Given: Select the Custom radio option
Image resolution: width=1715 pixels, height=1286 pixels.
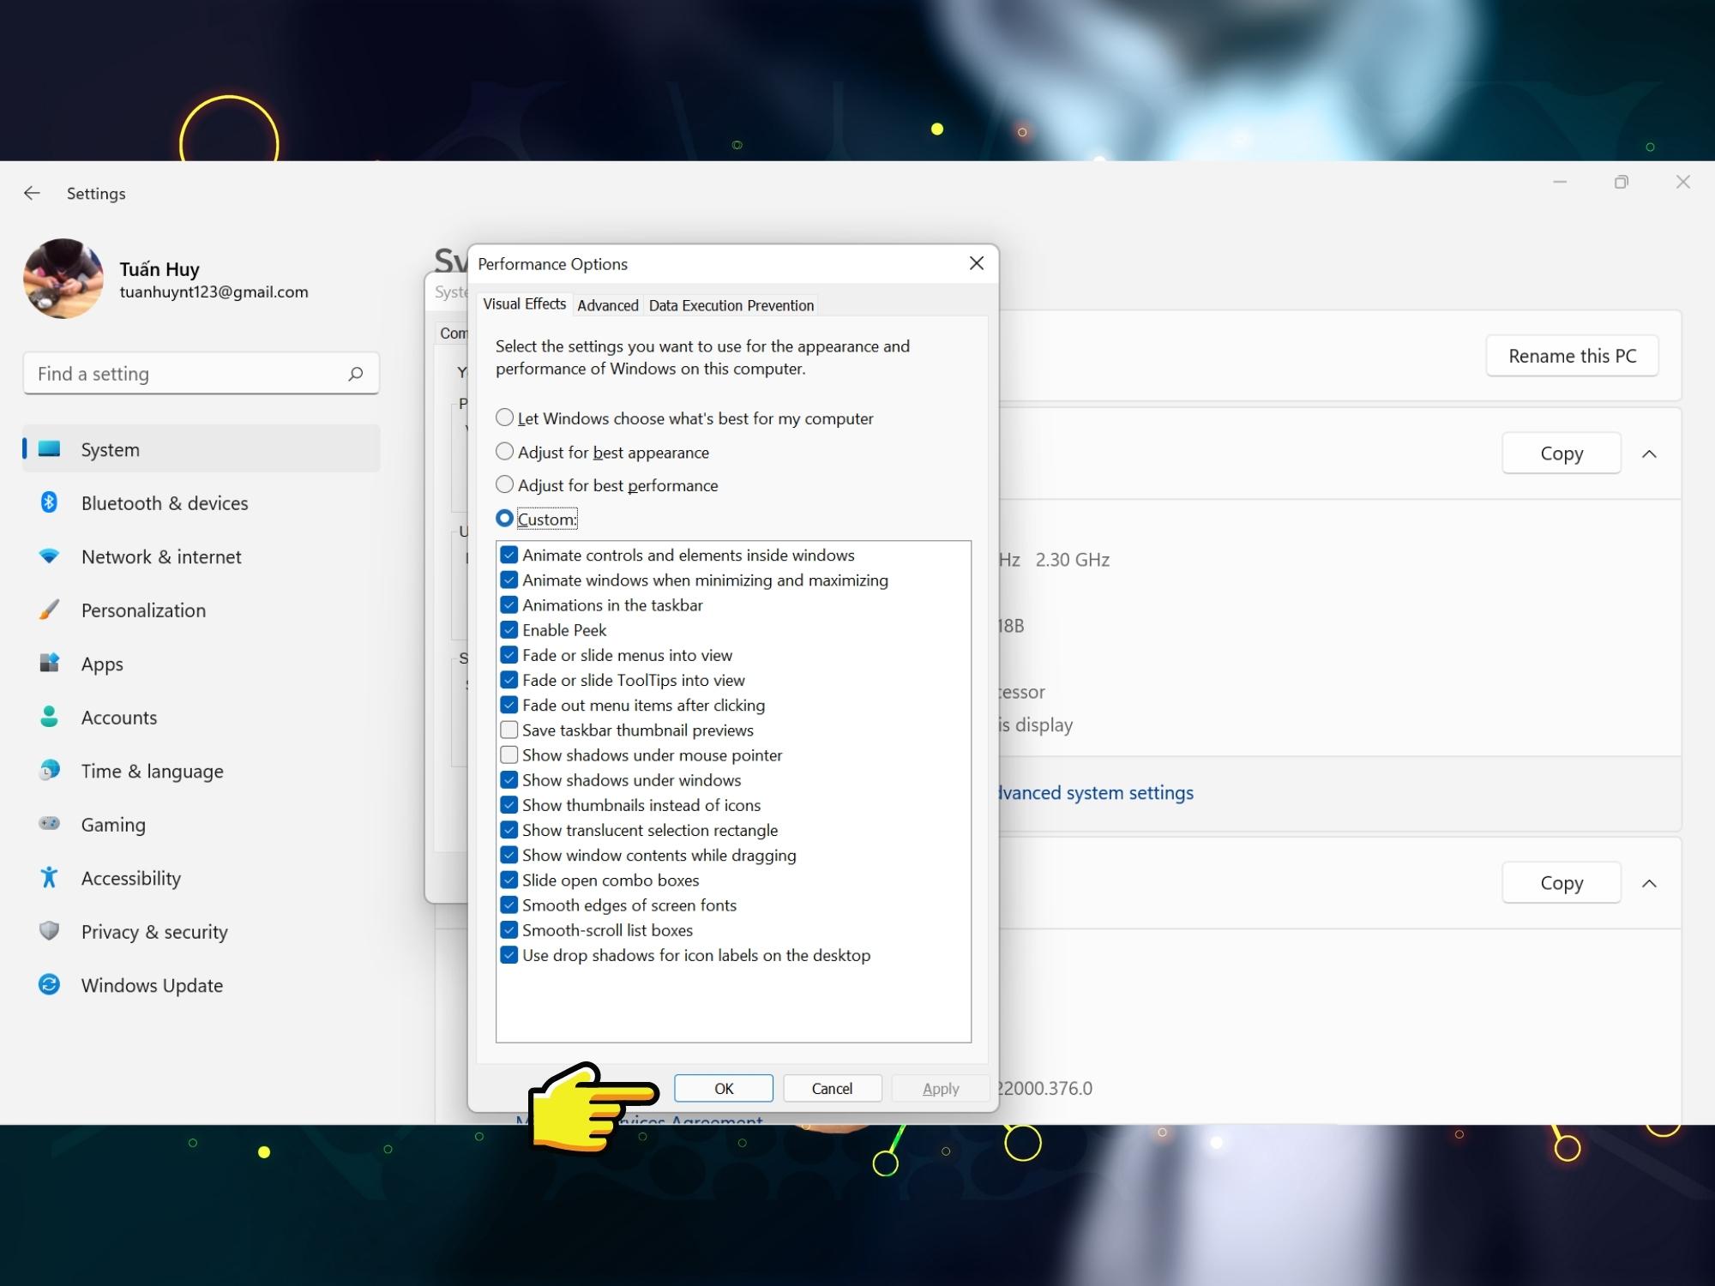Looking at the screenshot, I should pyautogui.click(x=505, y=519).
